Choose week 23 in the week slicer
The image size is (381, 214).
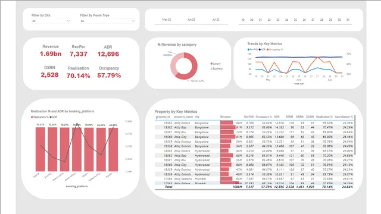click(278, 20)
